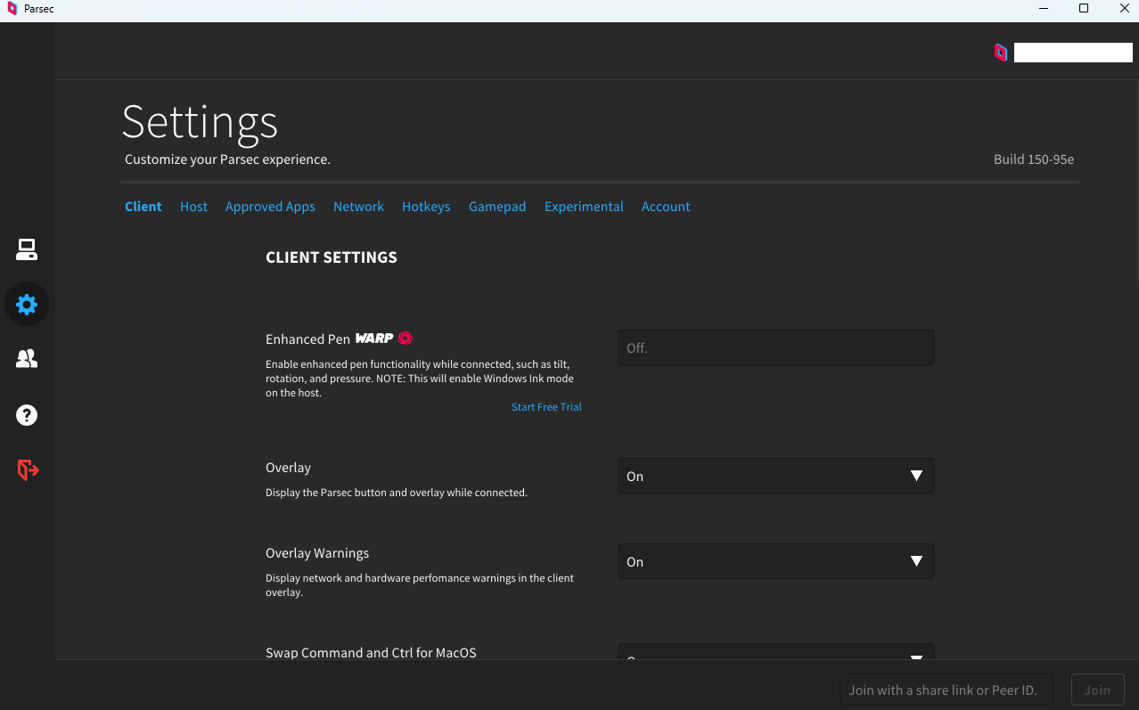Click the share link or Peer ID field
This screenshot has width=1139, height=710.
(946, 690)
